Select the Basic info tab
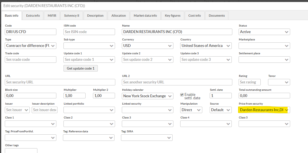This screenshot has width=308, height=153. [x=12, y=16]
